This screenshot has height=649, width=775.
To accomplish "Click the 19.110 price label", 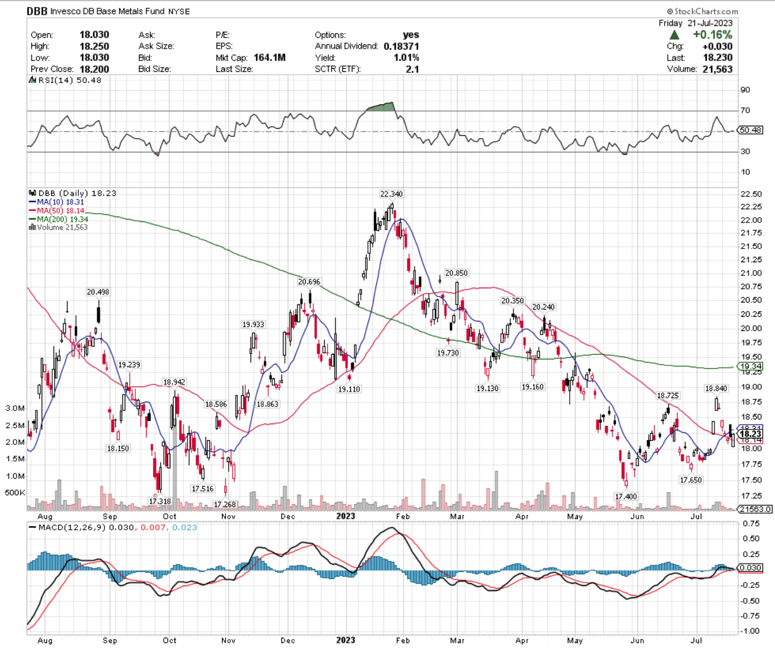I will 349,389.
